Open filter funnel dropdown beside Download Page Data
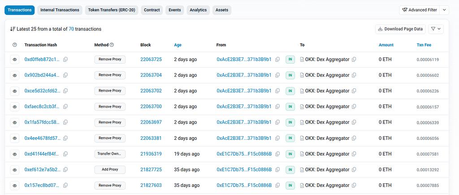This screenshot has width=459, height=195. [x=436, y=29]
